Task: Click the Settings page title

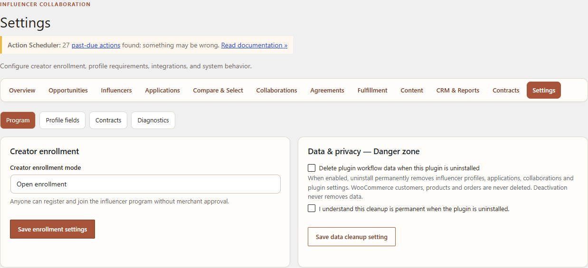Action: coord(25,23)
